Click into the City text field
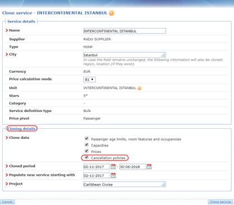Image resolution: width=234 pixels, height=205 pixels. [124, 55]
